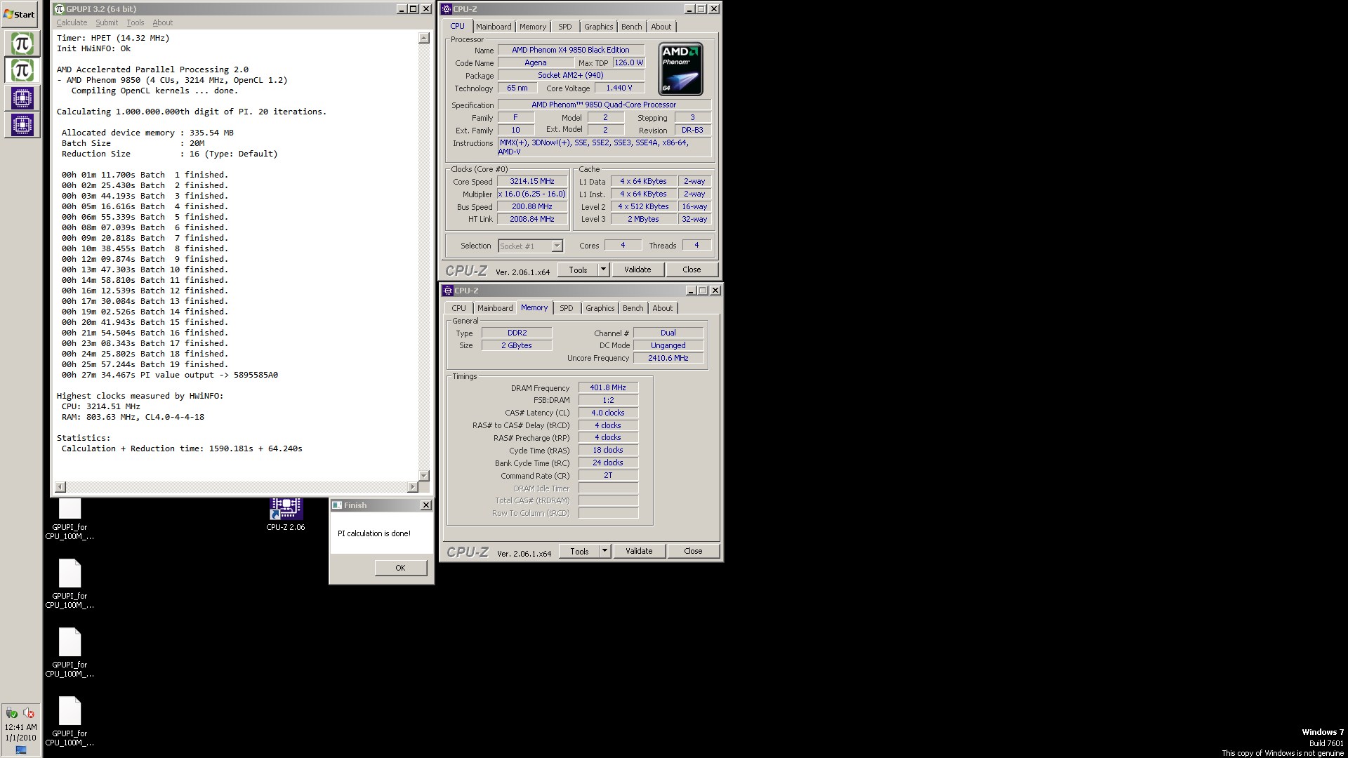Click Tools button in CPU-Z Memory window
This screenshot has width=1348, height=758.
579,551
